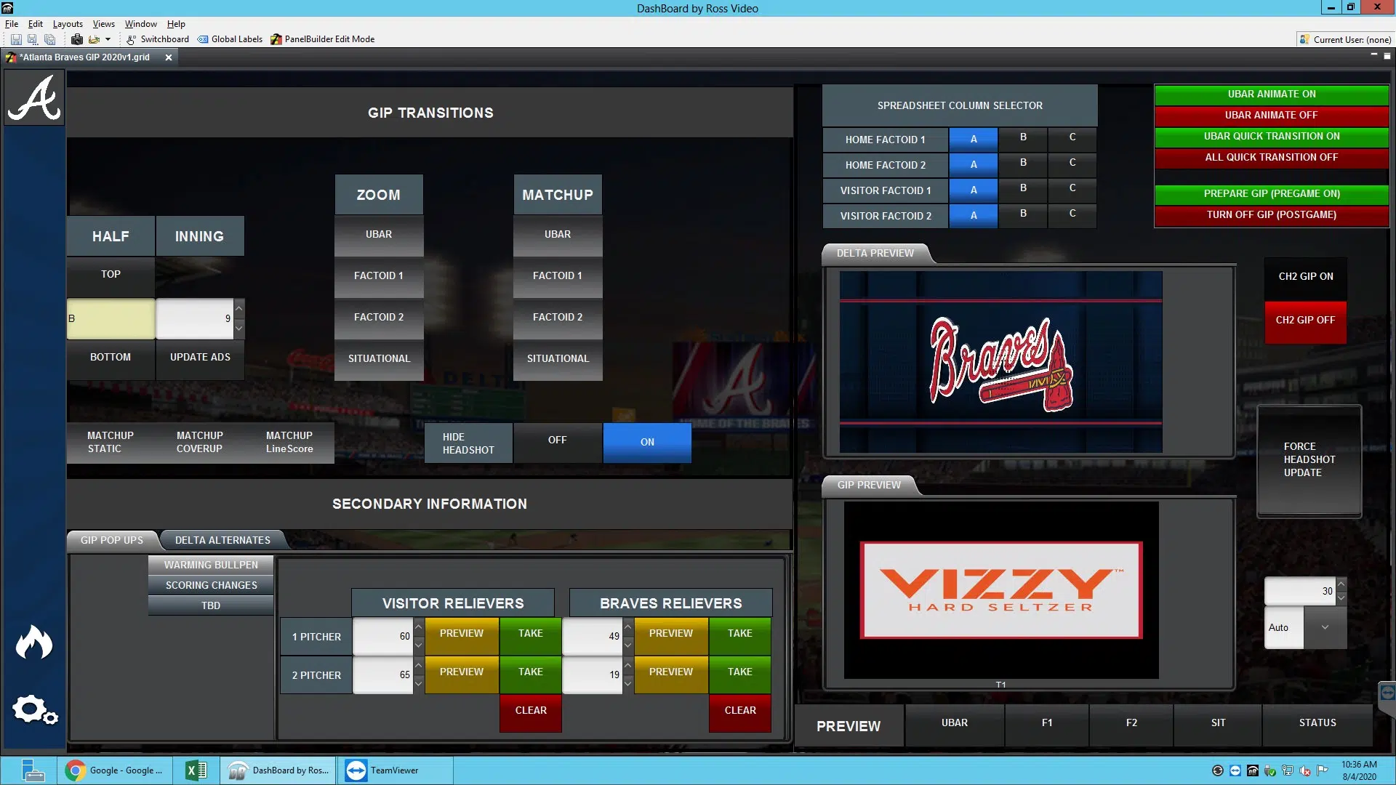The image size is (1396, 785).
Task: Click Zoom Factoid 1 button
Action: coord(378,276)
